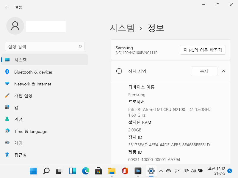Click the Settings gear on the taskbar

[x=151, y=171]
